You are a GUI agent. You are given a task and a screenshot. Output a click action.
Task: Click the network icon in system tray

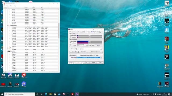coord(158,94)
